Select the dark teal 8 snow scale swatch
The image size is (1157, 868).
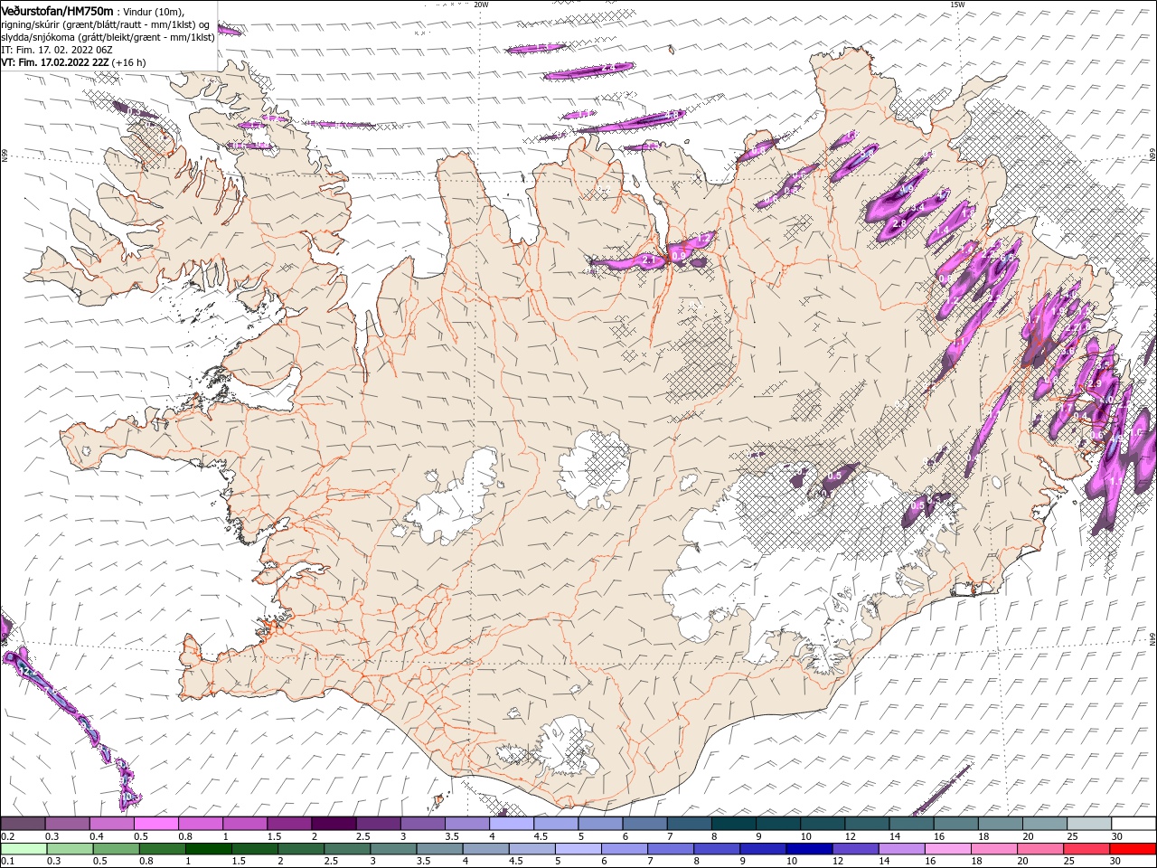734,824
